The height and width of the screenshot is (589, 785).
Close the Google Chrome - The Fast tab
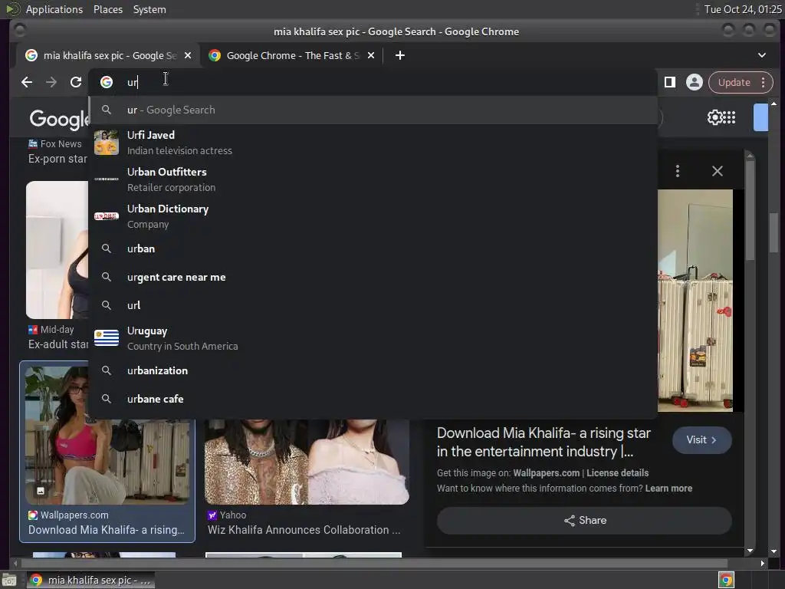tap(371, 55)
